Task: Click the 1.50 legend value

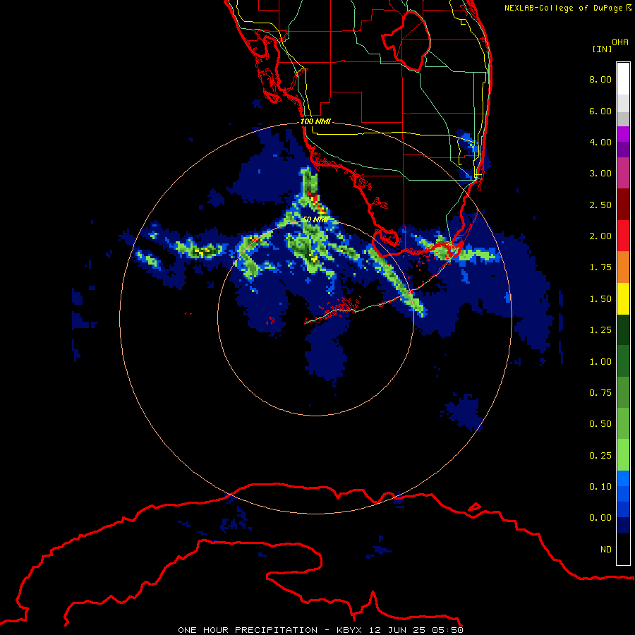Action: 600,299
